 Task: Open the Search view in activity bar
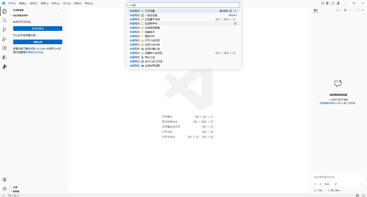4,21
